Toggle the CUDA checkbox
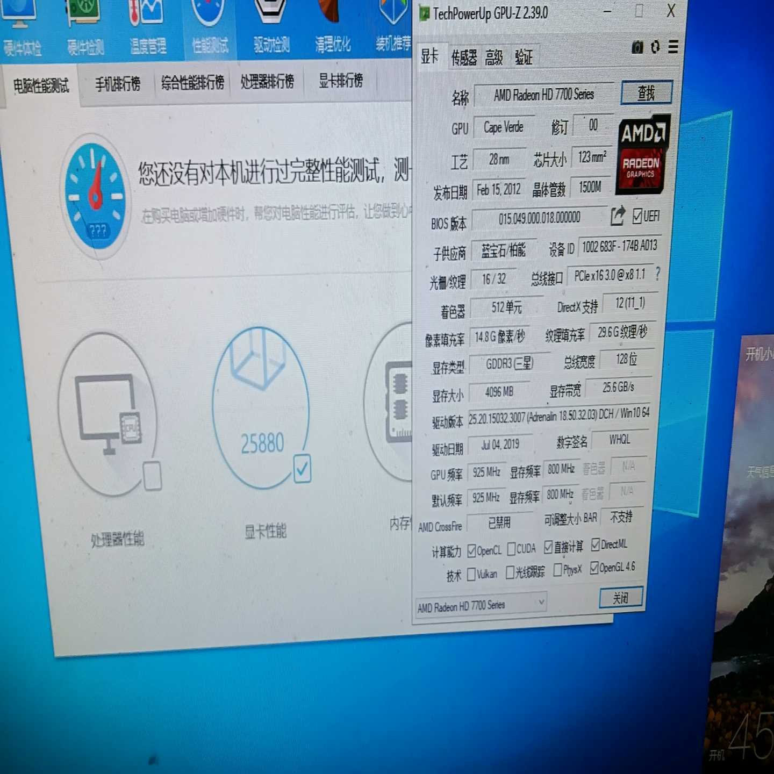Screen dimensions: 774x774 click(512, 549)
